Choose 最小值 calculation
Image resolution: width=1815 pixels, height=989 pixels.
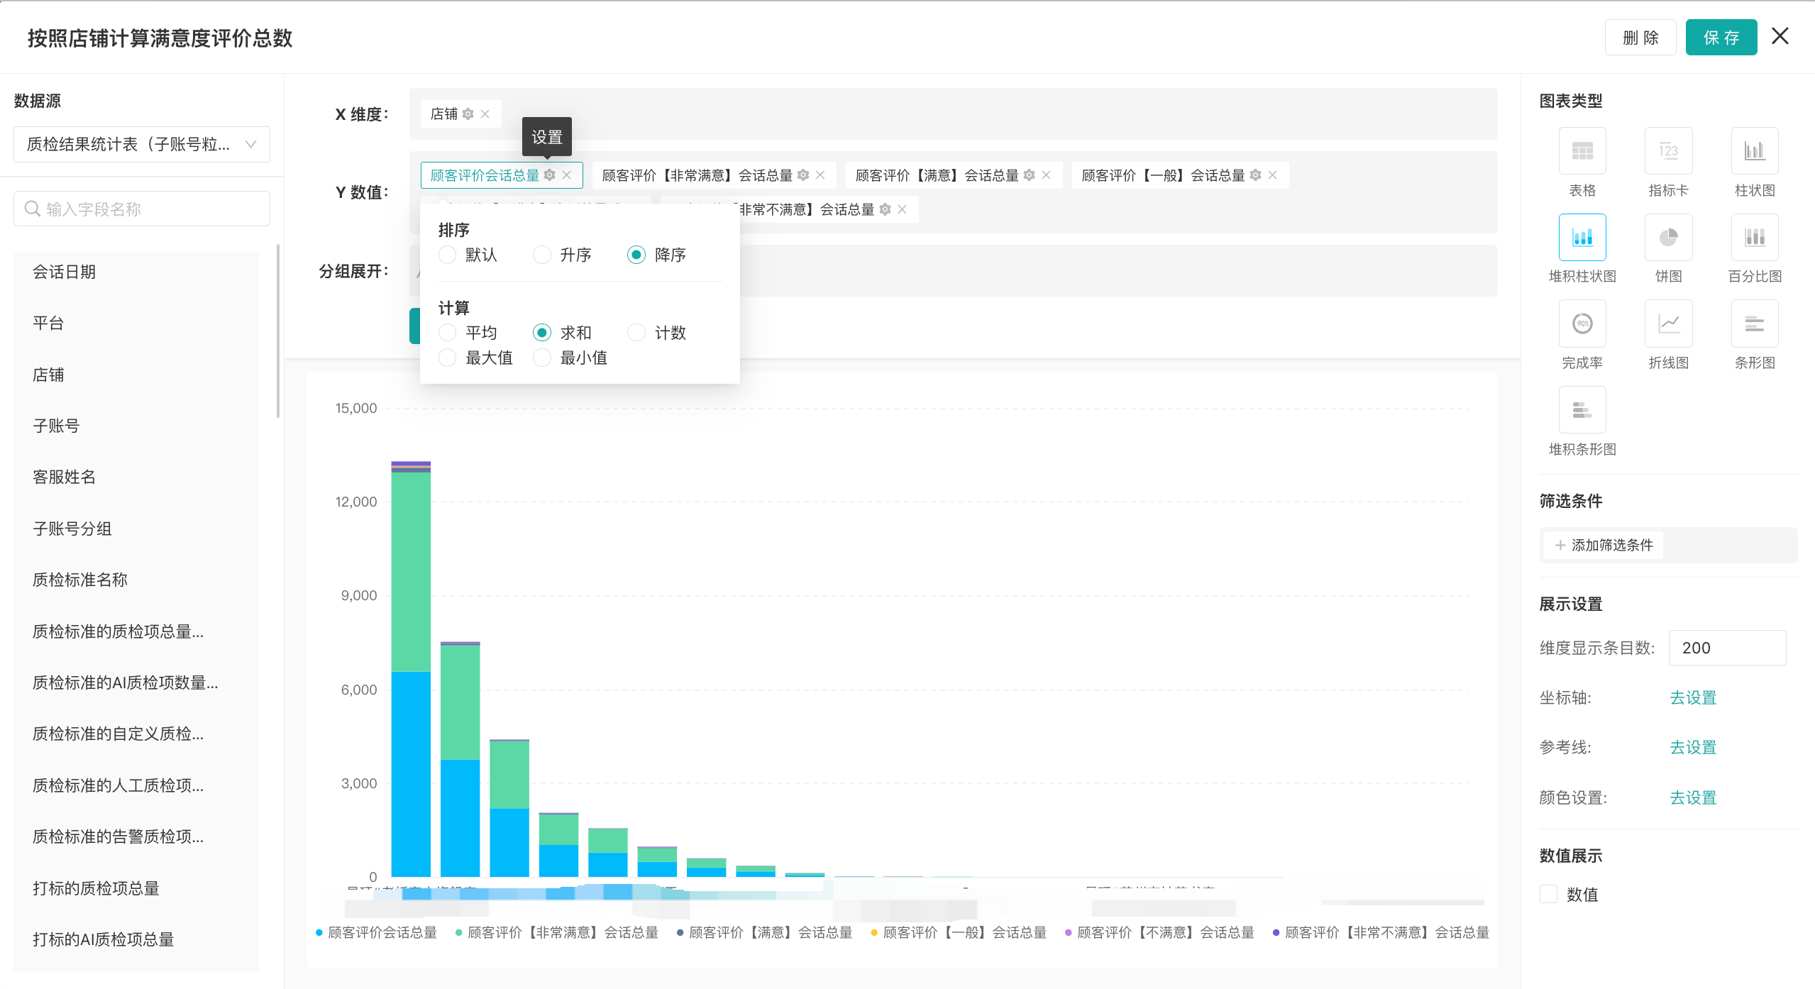[542, 358]
